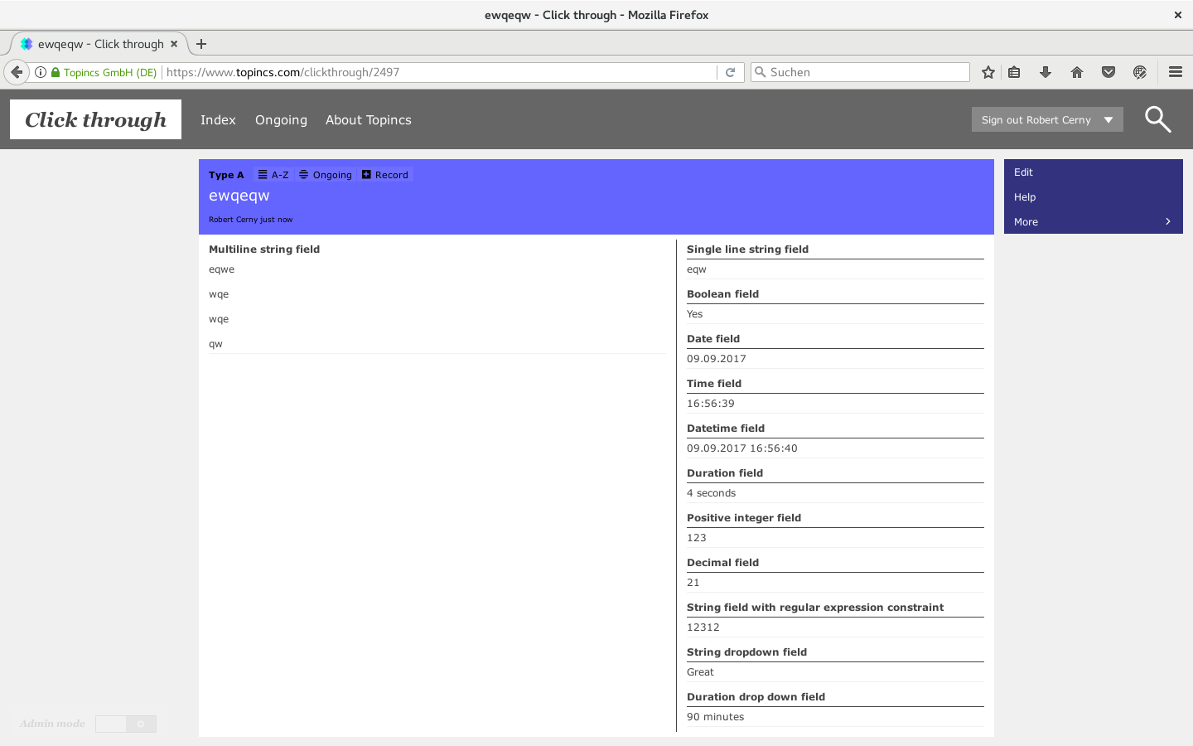Open the Firefox downloads arrow icon
Viewport: 1193px width, 746px height.
[x=1046, y=72]
